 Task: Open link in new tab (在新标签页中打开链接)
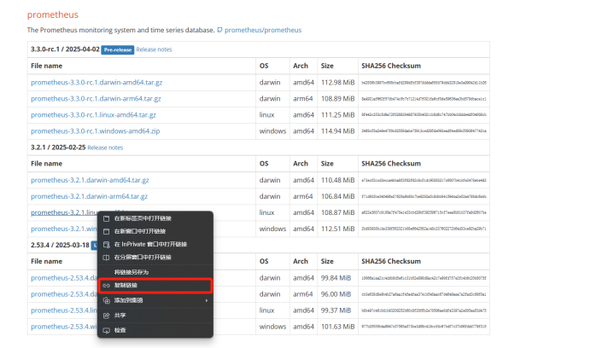click(x=155, y=218)
